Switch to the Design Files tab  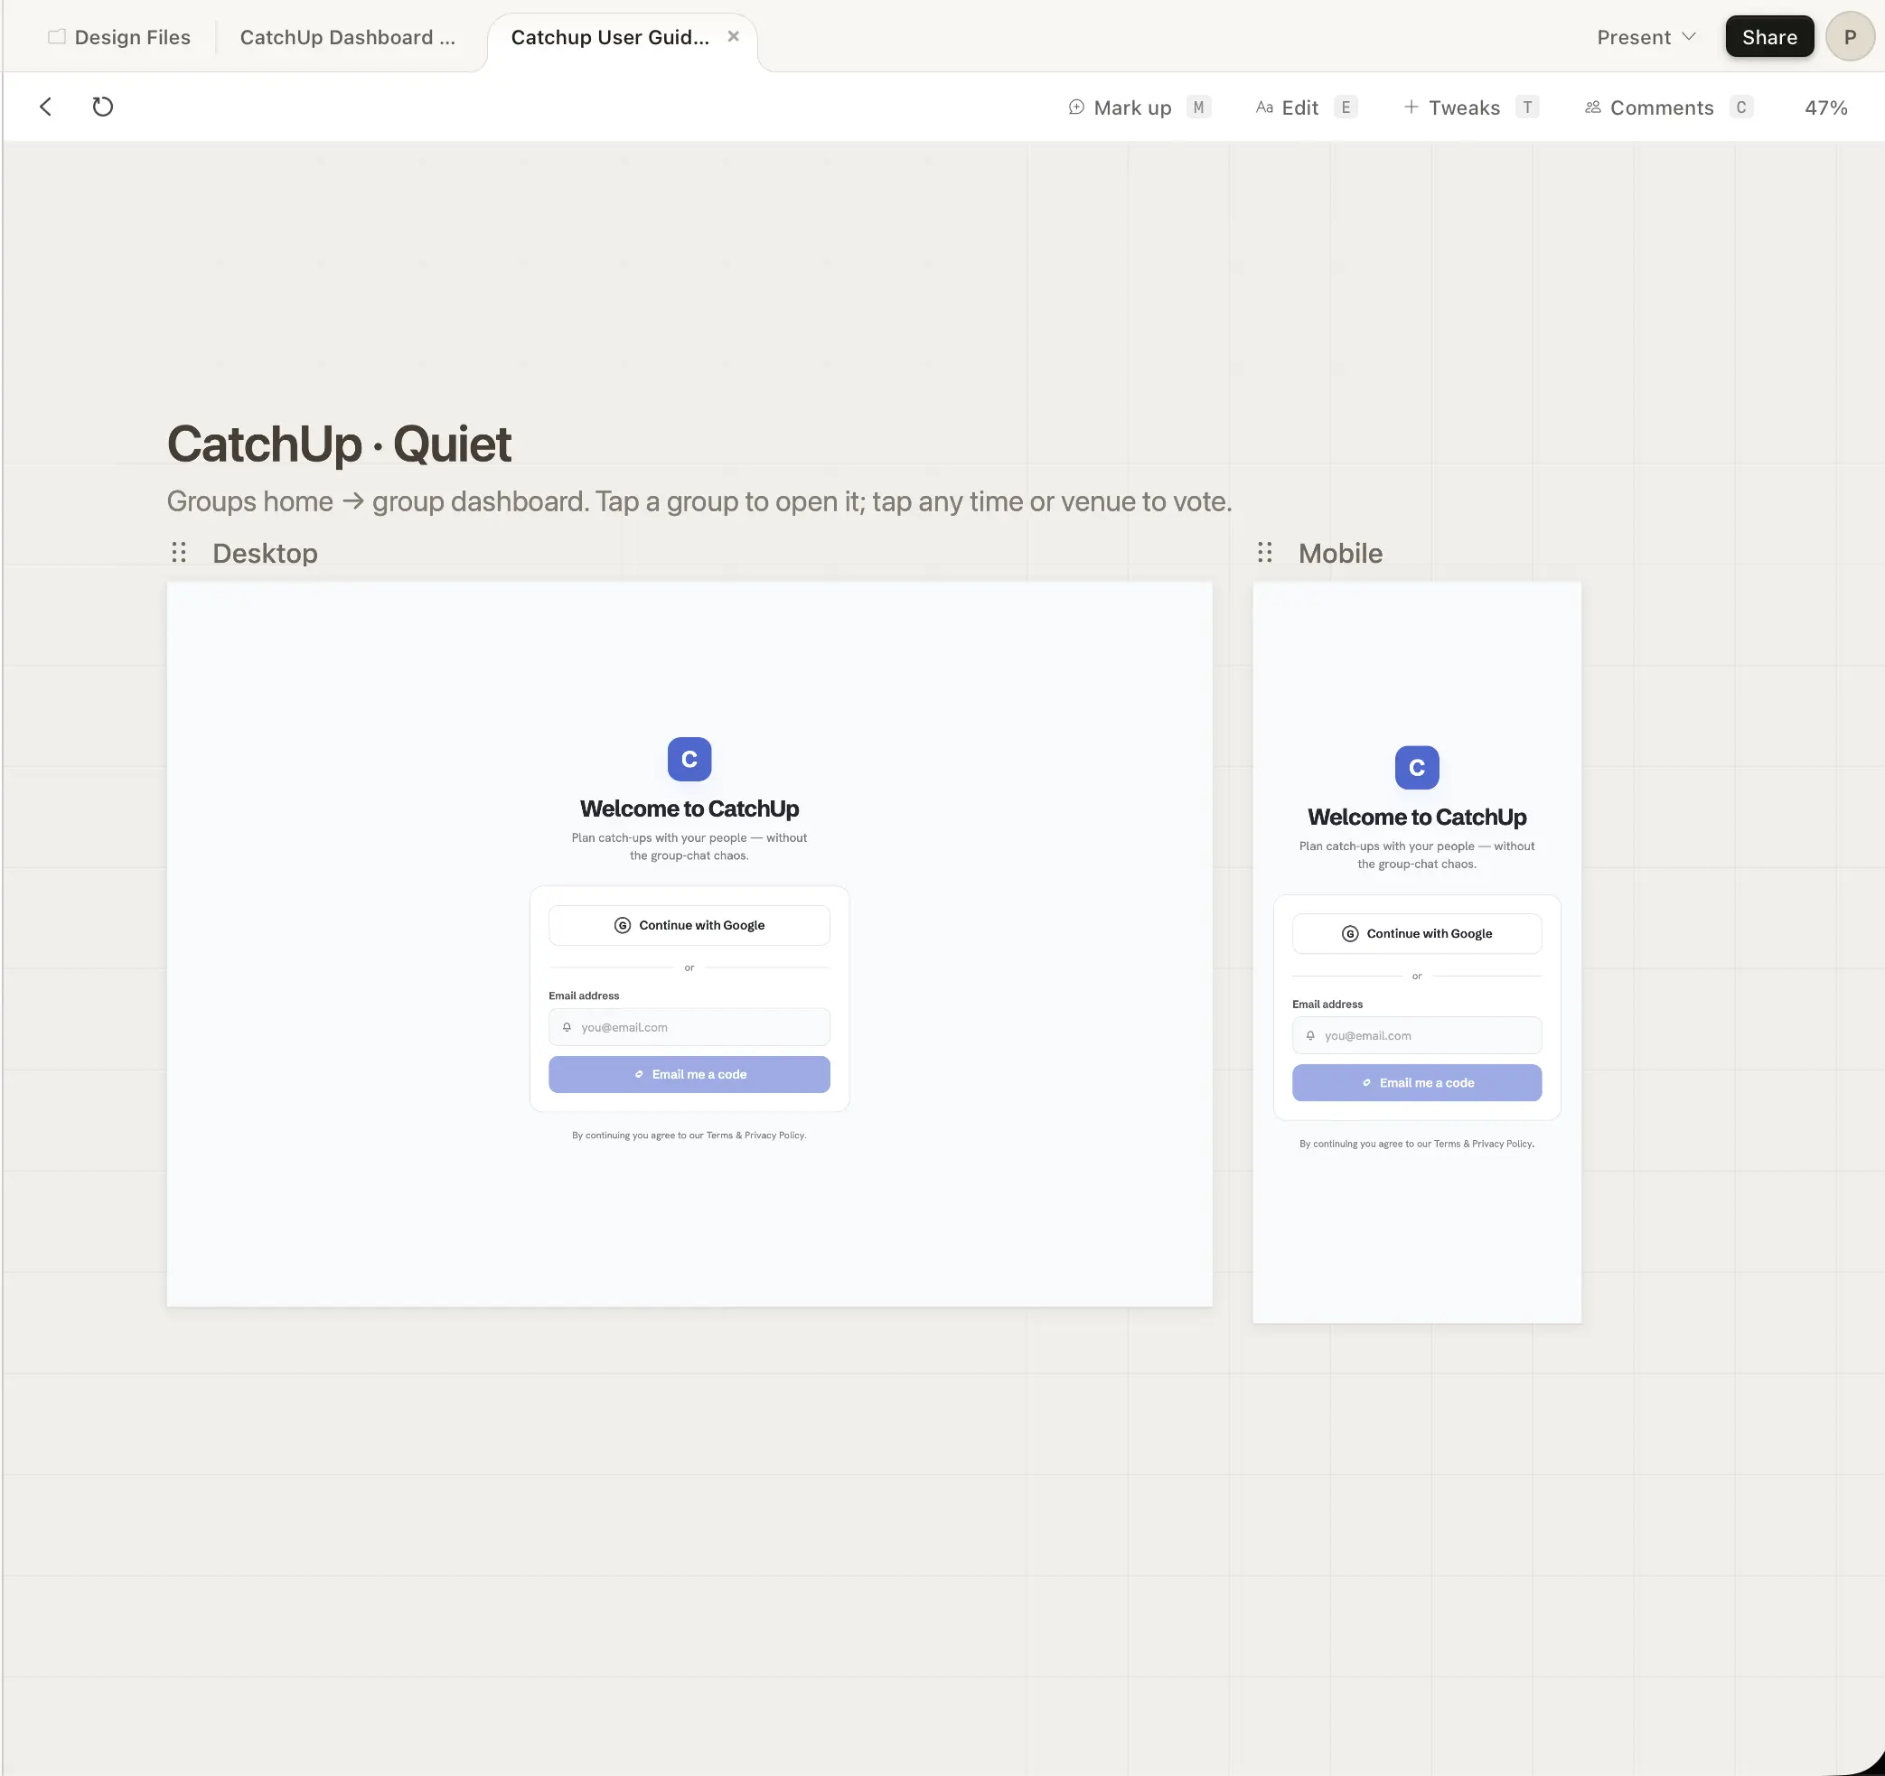pos(118,37)
